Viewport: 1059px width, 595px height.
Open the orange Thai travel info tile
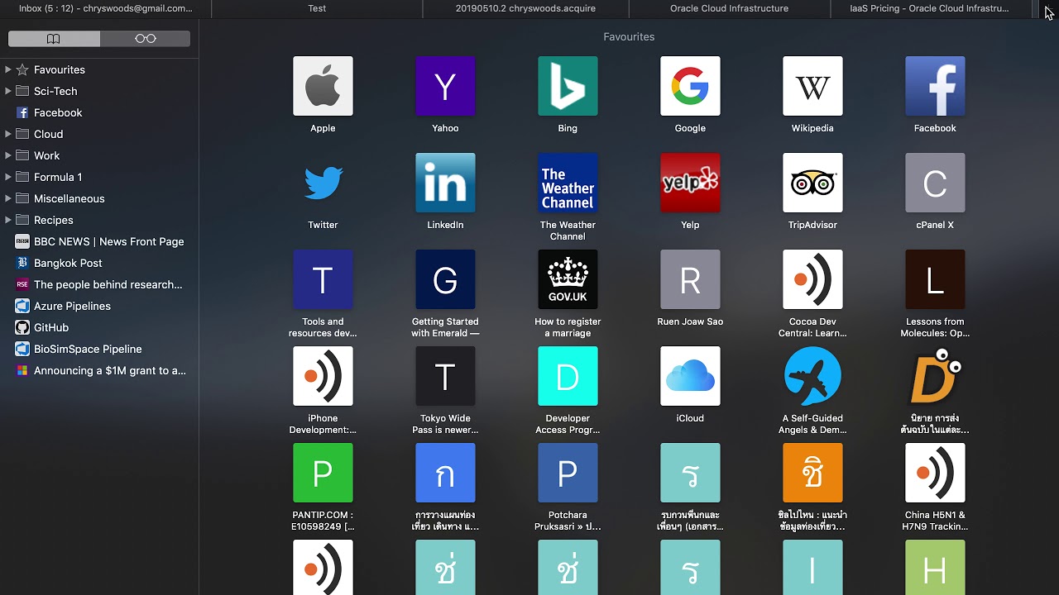click(812, 473)
